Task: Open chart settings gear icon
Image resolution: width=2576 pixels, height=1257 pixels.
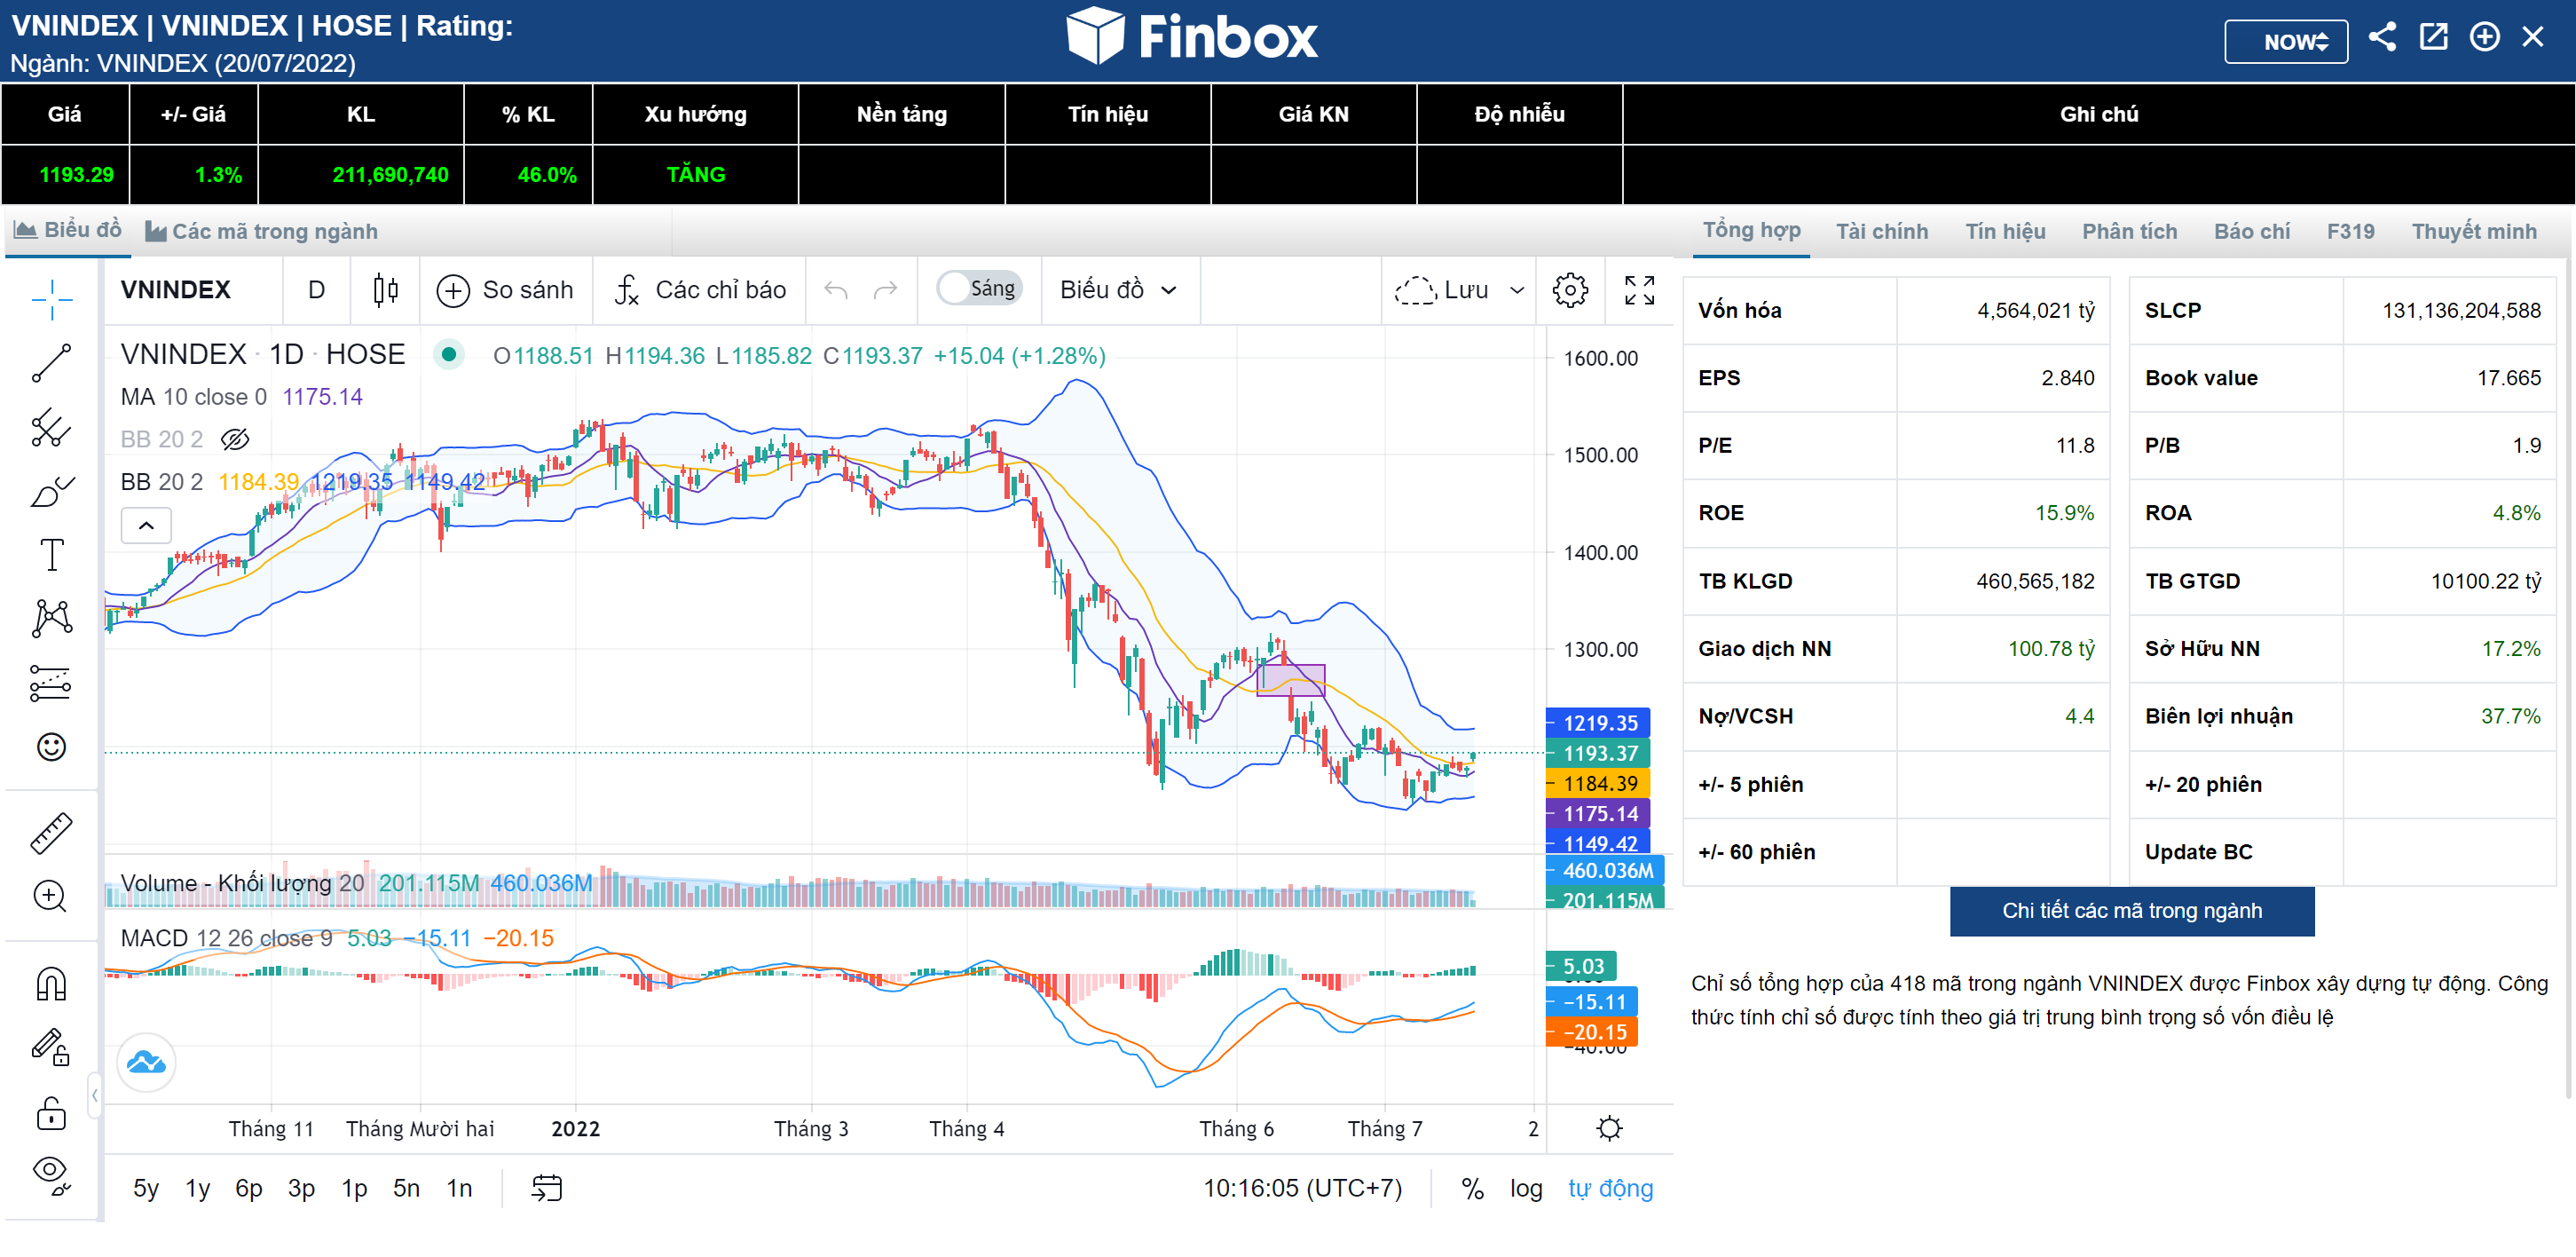Action: [x=1569, y=290]
